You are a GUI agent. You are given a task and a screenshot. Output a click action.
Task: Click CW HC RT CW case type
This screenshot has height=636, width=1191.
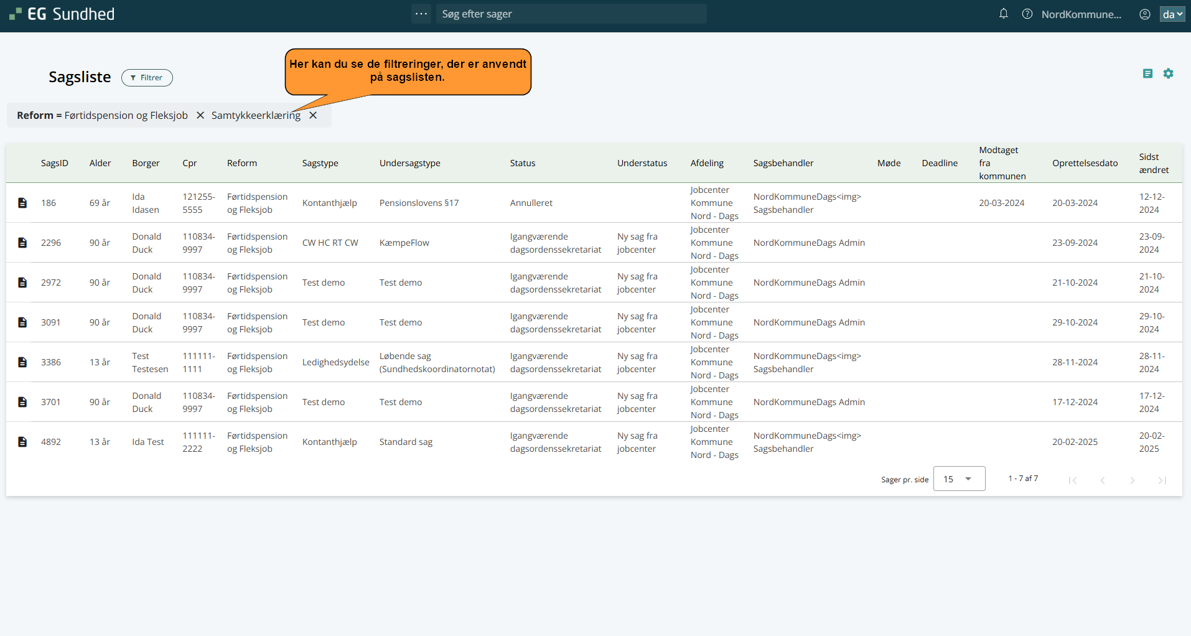330,243
